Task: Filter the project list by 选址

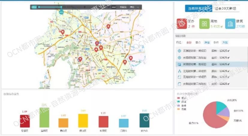Action: [207, 43]
